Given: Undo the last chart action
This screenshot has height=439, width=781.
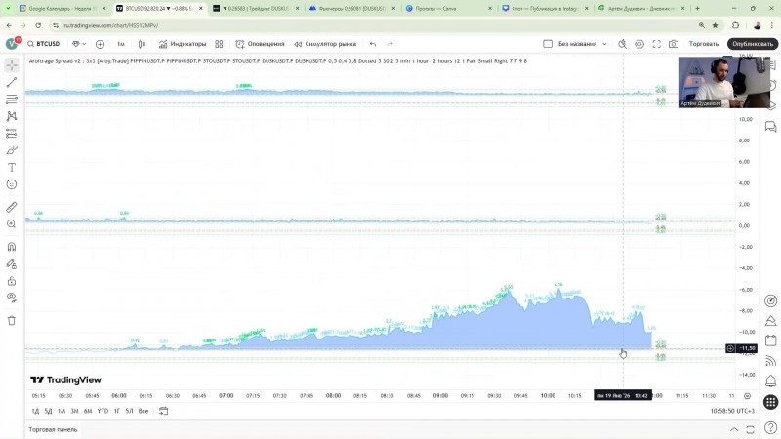Looking at the screenshot, I should coord(373,44).
